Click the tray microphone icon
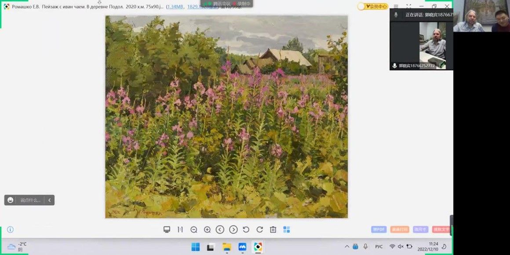510x255 pixels. point(366,247)
